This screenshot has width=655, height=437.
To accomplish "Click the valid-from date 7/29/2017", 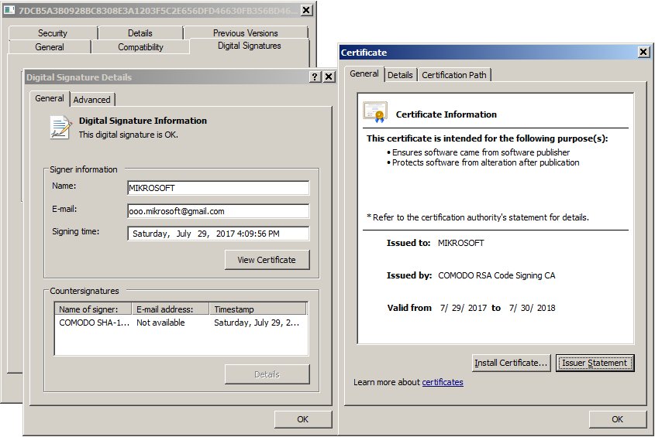I will pos(464,308).
